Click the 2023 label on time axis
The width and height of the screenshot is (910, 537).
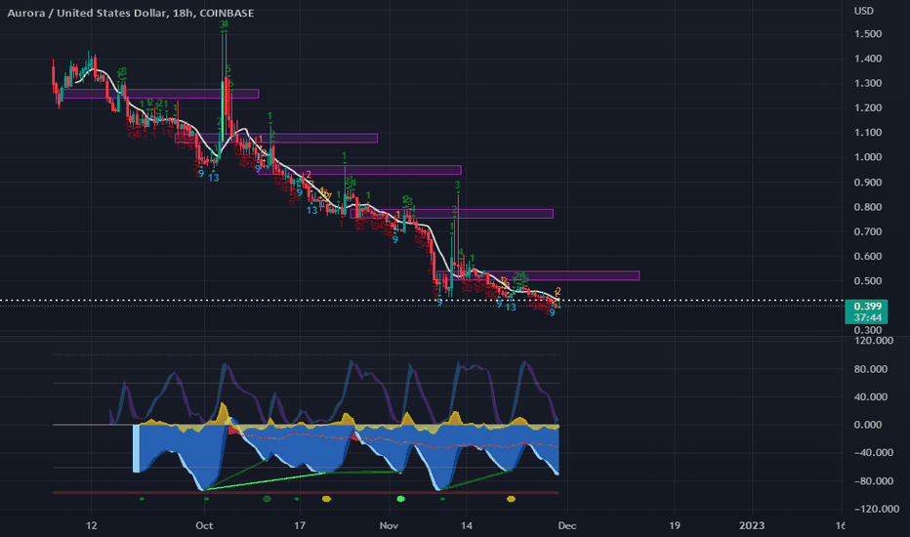click(752, 525)
